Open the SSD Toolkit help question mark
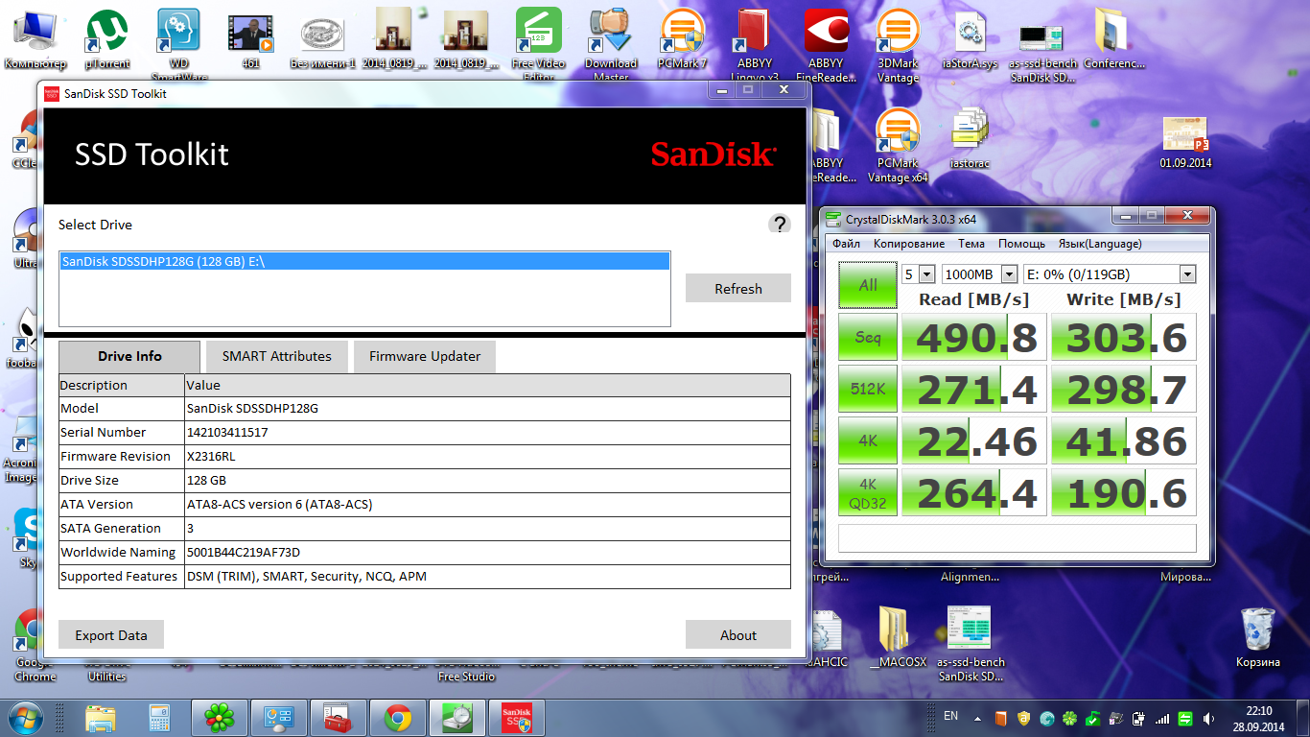 pyautogui.click(x=780, y=224)
